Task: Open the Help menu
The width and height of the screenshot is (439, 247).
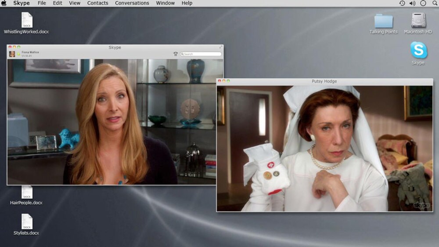Action: click(187, 3)
